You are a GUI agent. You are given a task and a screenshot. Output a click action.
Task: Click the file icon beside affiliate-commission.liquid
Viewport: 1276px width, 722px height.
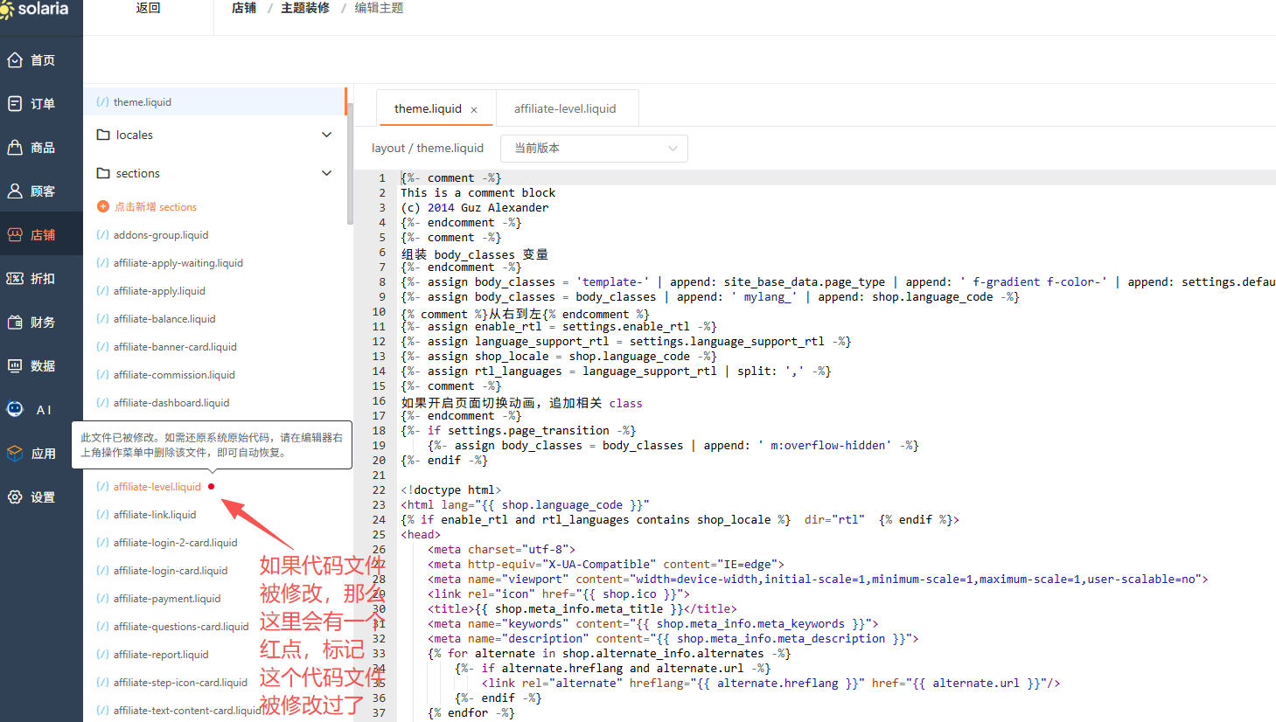point(102,375)
